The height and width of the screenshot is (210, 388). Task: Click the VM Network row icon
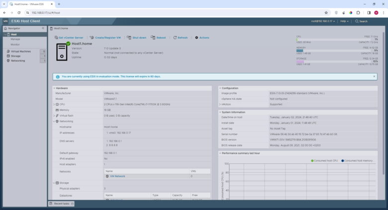(x=107, y=176)
